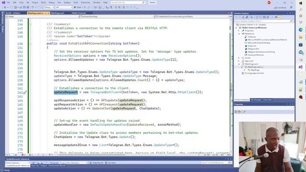
Task: Toggle Keep Results in the references panel
Action: [97, 162]
